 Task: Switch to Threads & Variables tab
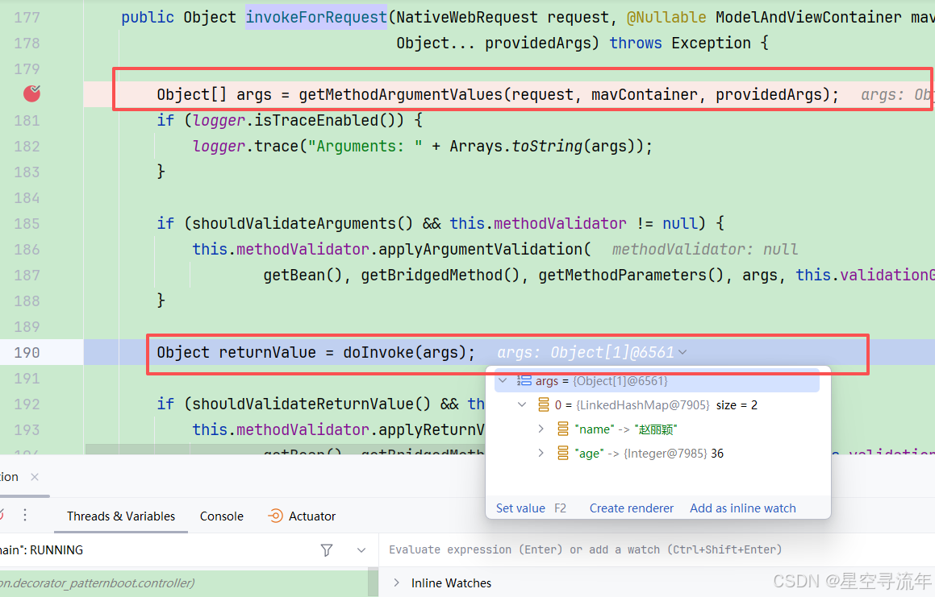[121, 516]
